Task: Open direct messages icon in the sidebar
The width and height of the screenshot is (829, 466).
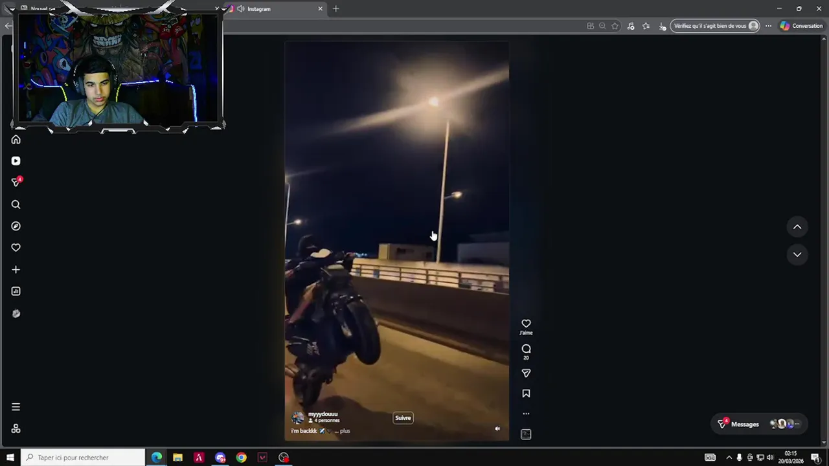Action: click(x=16, y=183)
